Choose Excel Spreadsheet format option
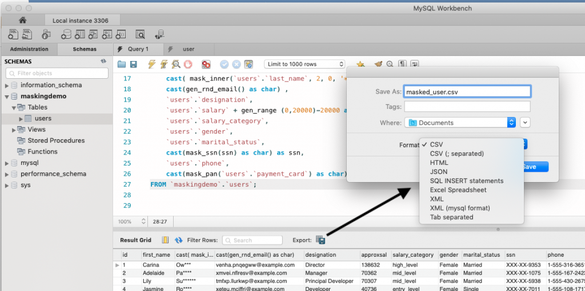The width and height of the screenshot is (585, 291). pos(458,190)
